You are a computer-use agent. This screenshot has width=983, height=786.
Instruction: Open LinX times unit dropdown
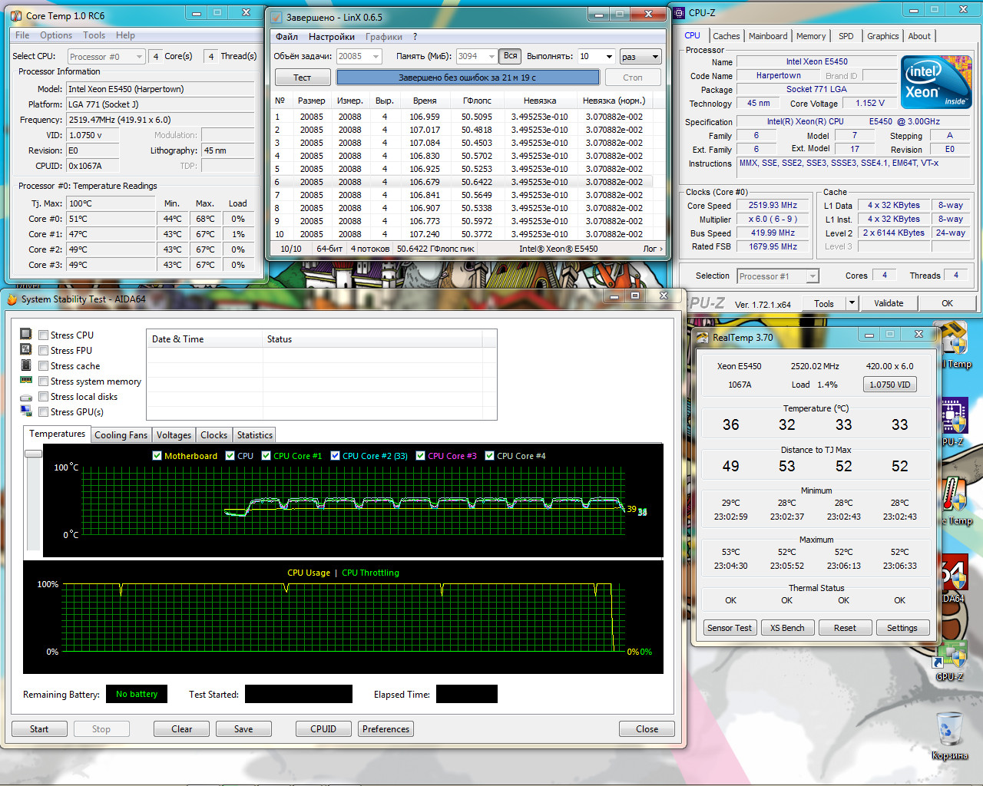640,56
